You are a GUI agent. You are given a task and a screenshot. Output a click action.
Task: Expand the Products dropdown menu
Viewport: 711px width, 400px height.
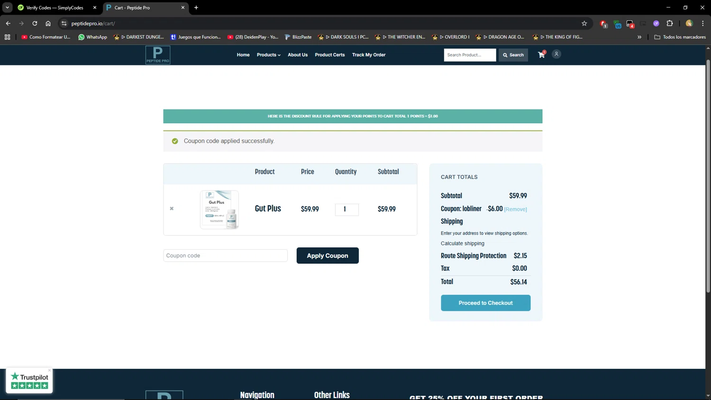click(x=269, y=55)
